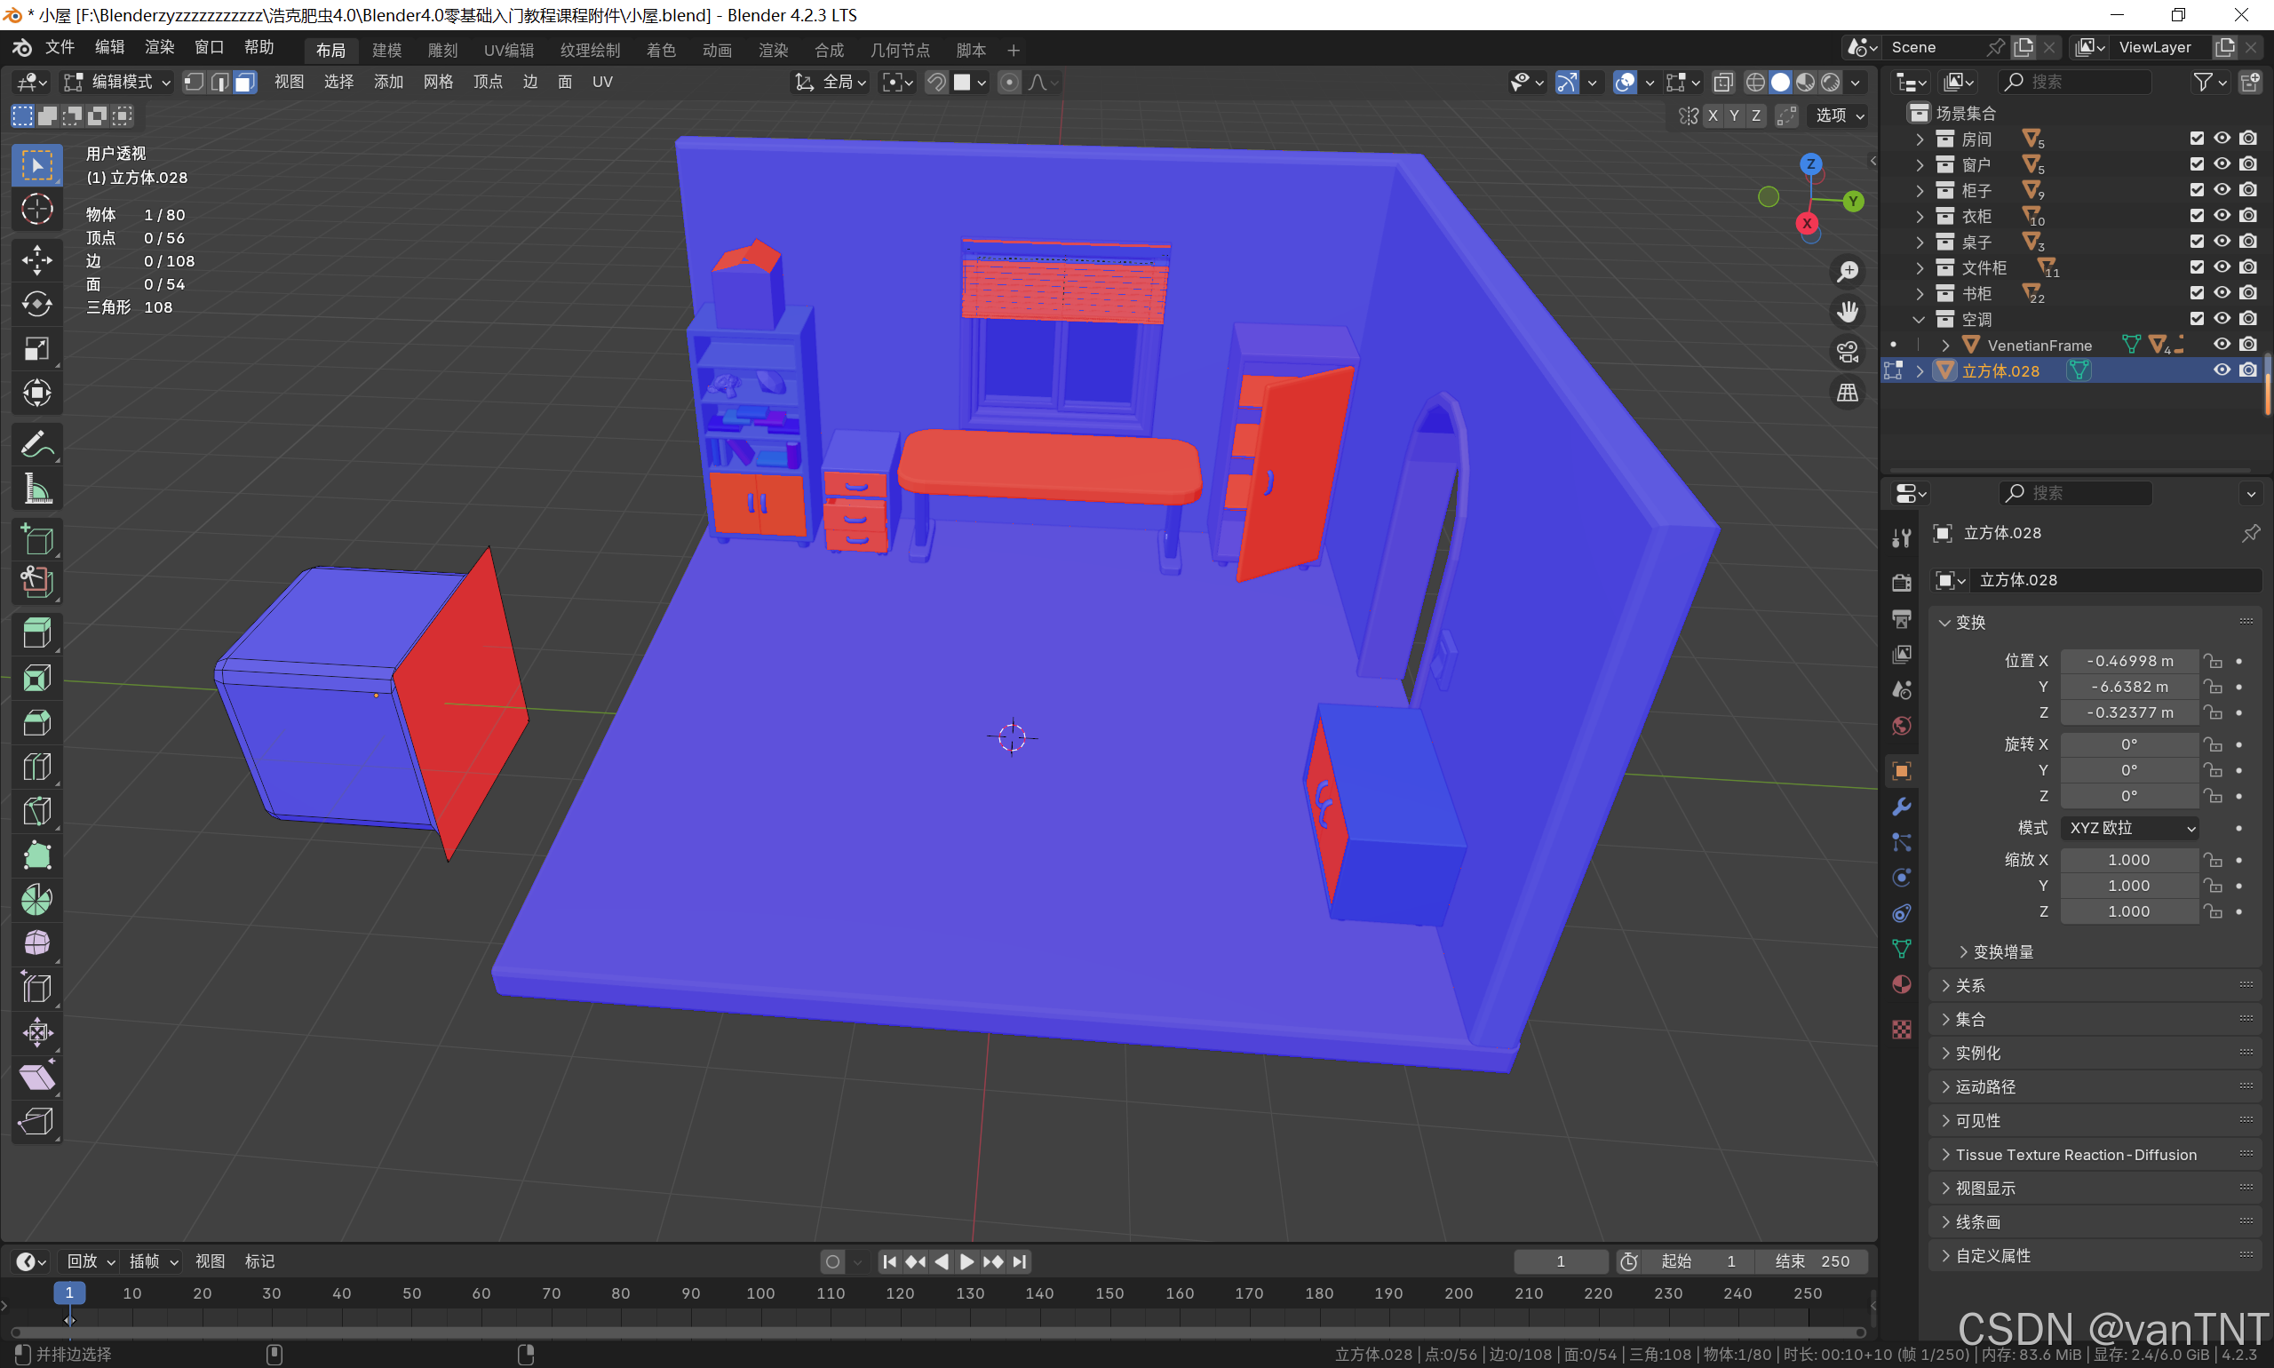Open the 网格 menu
The width and height of the screenshot is (2274, 1368).
tap(438, 82)
